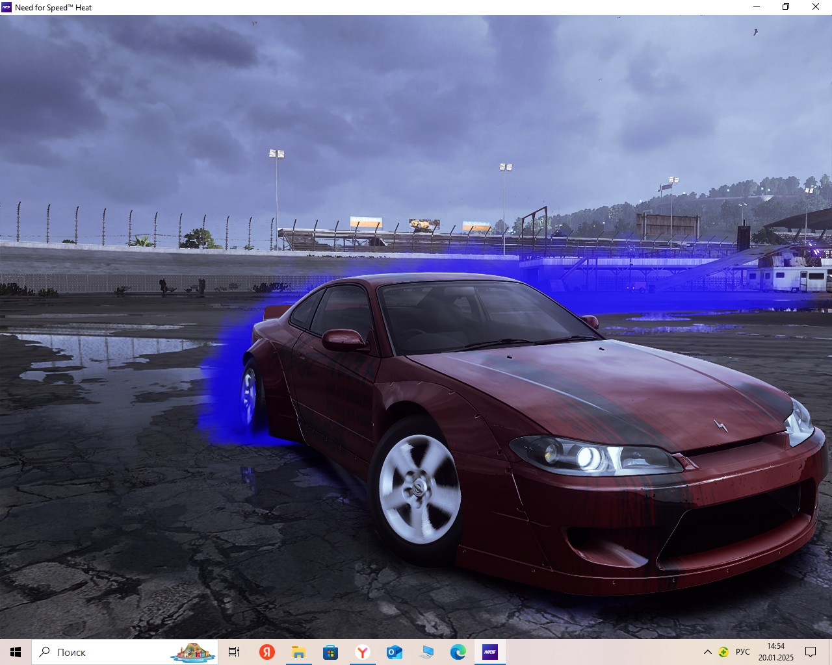Close the Need for Speed Heat window
Viewport: 832px width, 665px height.
(x=816, y=7)
